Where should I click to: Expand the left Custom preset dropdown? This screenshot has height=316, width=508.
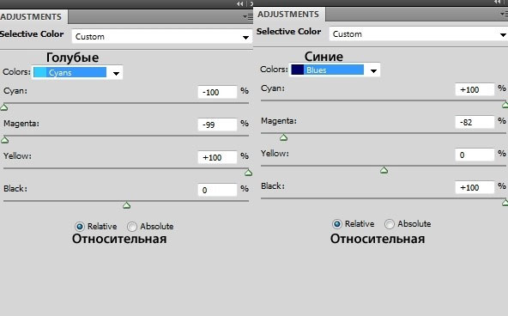click(x=161, y=37)
